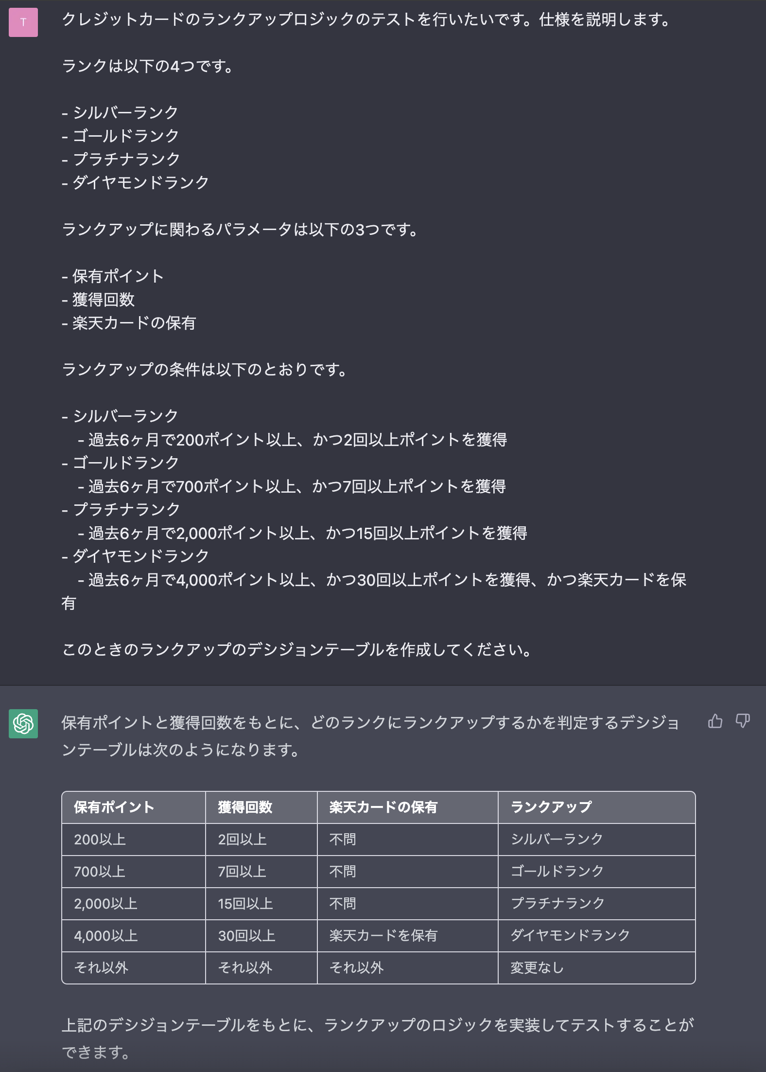The image size is (766, 1072).
Task: Click the pink "T" user avatar icon
Action: 23,21
